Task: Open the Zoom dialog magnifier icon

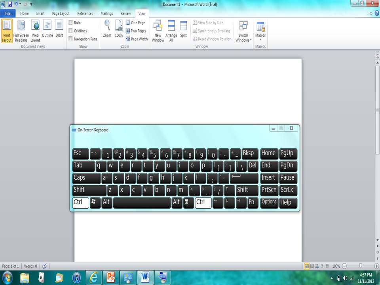Action: coord(107,28)
